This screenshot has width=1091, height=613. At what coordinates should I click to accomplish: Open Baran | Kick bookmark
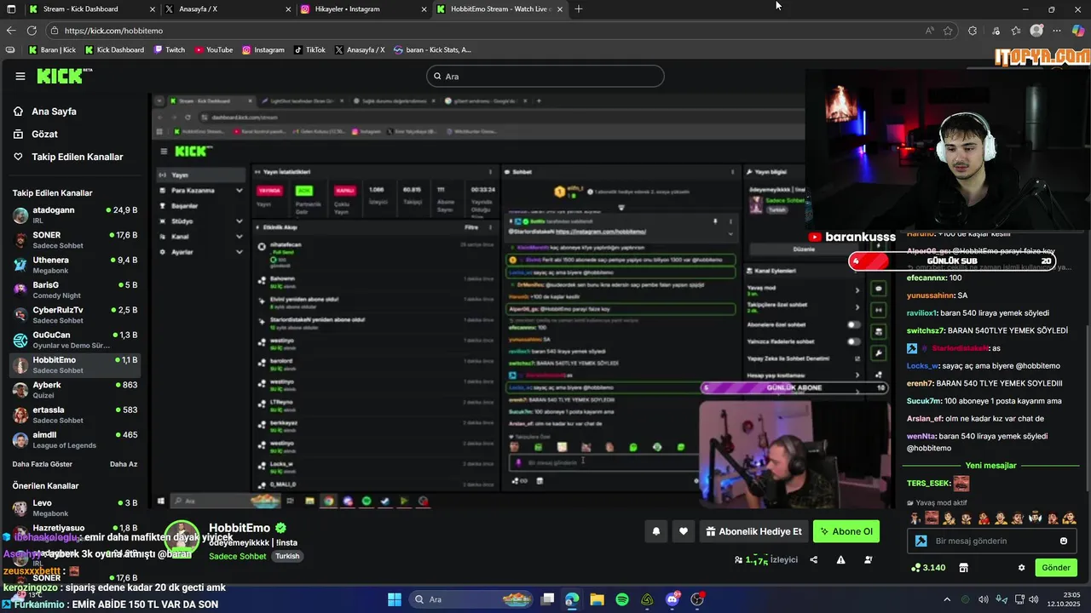(x=52, y=49)
